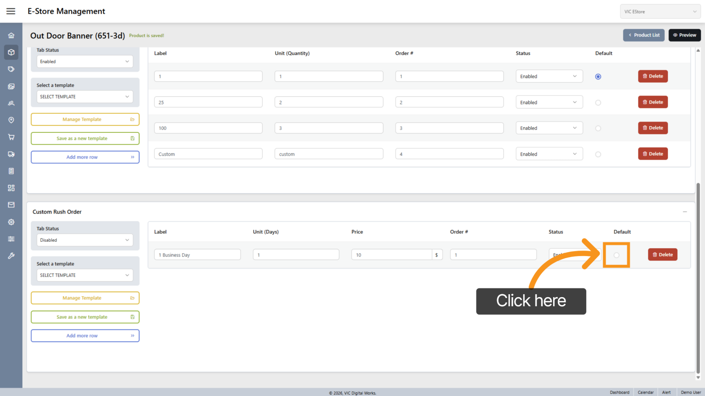Open the VIC EStore store dropdown

pyautogui.click(x=660, y=12)
